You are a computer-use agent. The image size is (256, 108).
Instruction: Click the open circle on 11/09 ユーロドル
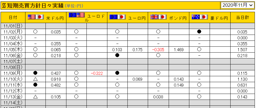(x=76, y=73)
